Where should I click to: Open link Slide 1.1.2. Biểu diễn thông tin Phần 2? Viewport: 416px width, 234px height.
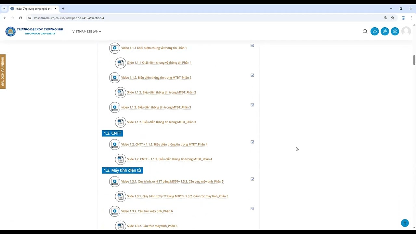click(162, 92)
